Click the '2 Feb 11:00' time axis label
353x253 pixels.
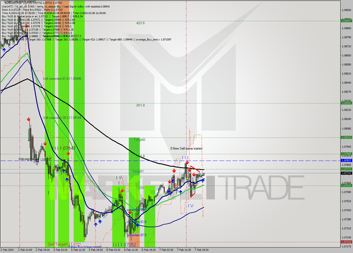pyautogui.click(x=25, y=250)
